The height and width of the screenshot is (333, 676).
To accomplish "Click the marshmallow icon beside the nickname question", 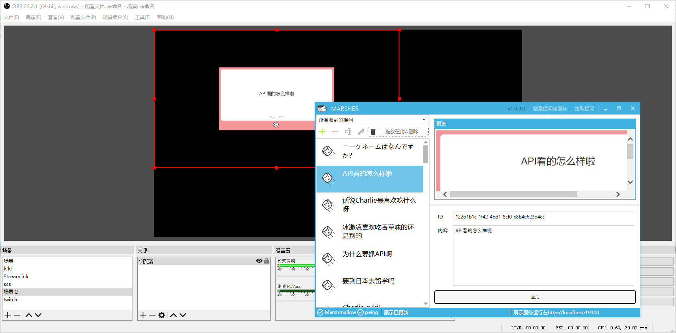I will click(x=328, y=151).
